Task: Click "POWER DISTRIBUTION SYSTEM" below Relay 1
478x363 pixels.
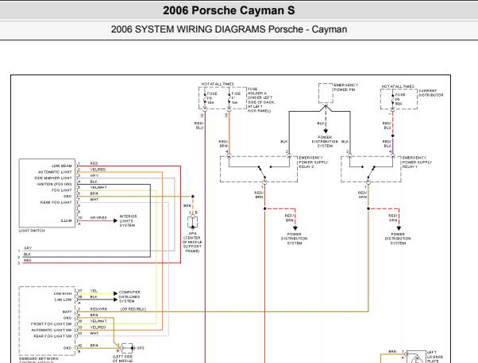Action: tap(398, 239)
